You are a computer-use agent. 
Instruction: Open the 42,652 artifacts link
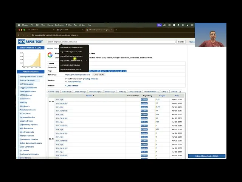click(72, 86)
